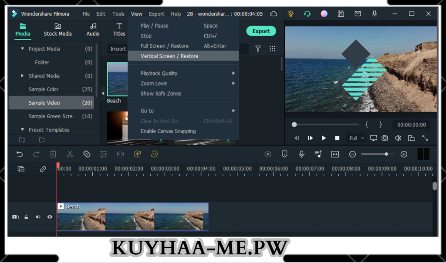
Task: Expand the Go to submenu
Action: pos(183,111)
